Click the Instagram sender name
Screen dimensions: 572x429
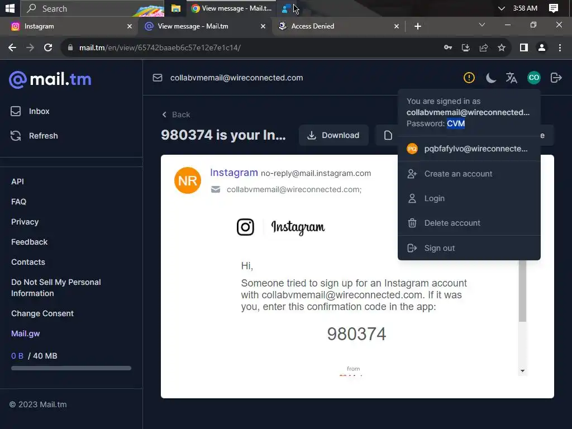coord(234,172)
